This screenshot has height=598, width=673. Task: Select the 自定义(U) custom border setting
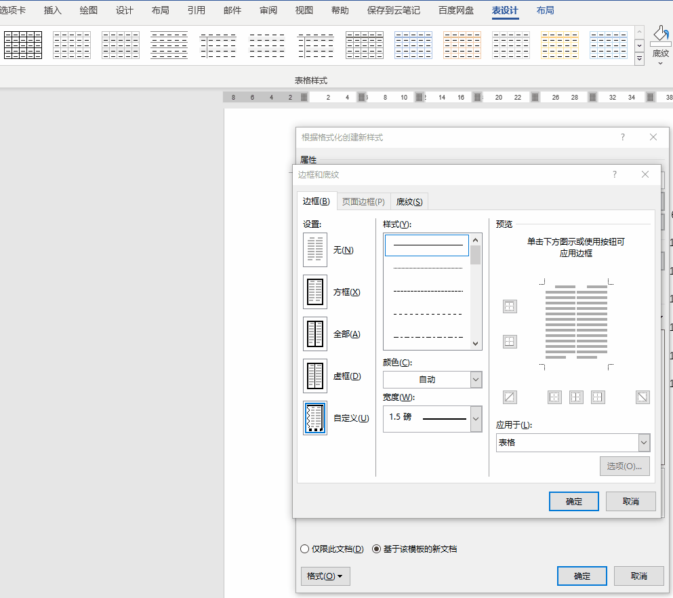(x=315, y=418)
